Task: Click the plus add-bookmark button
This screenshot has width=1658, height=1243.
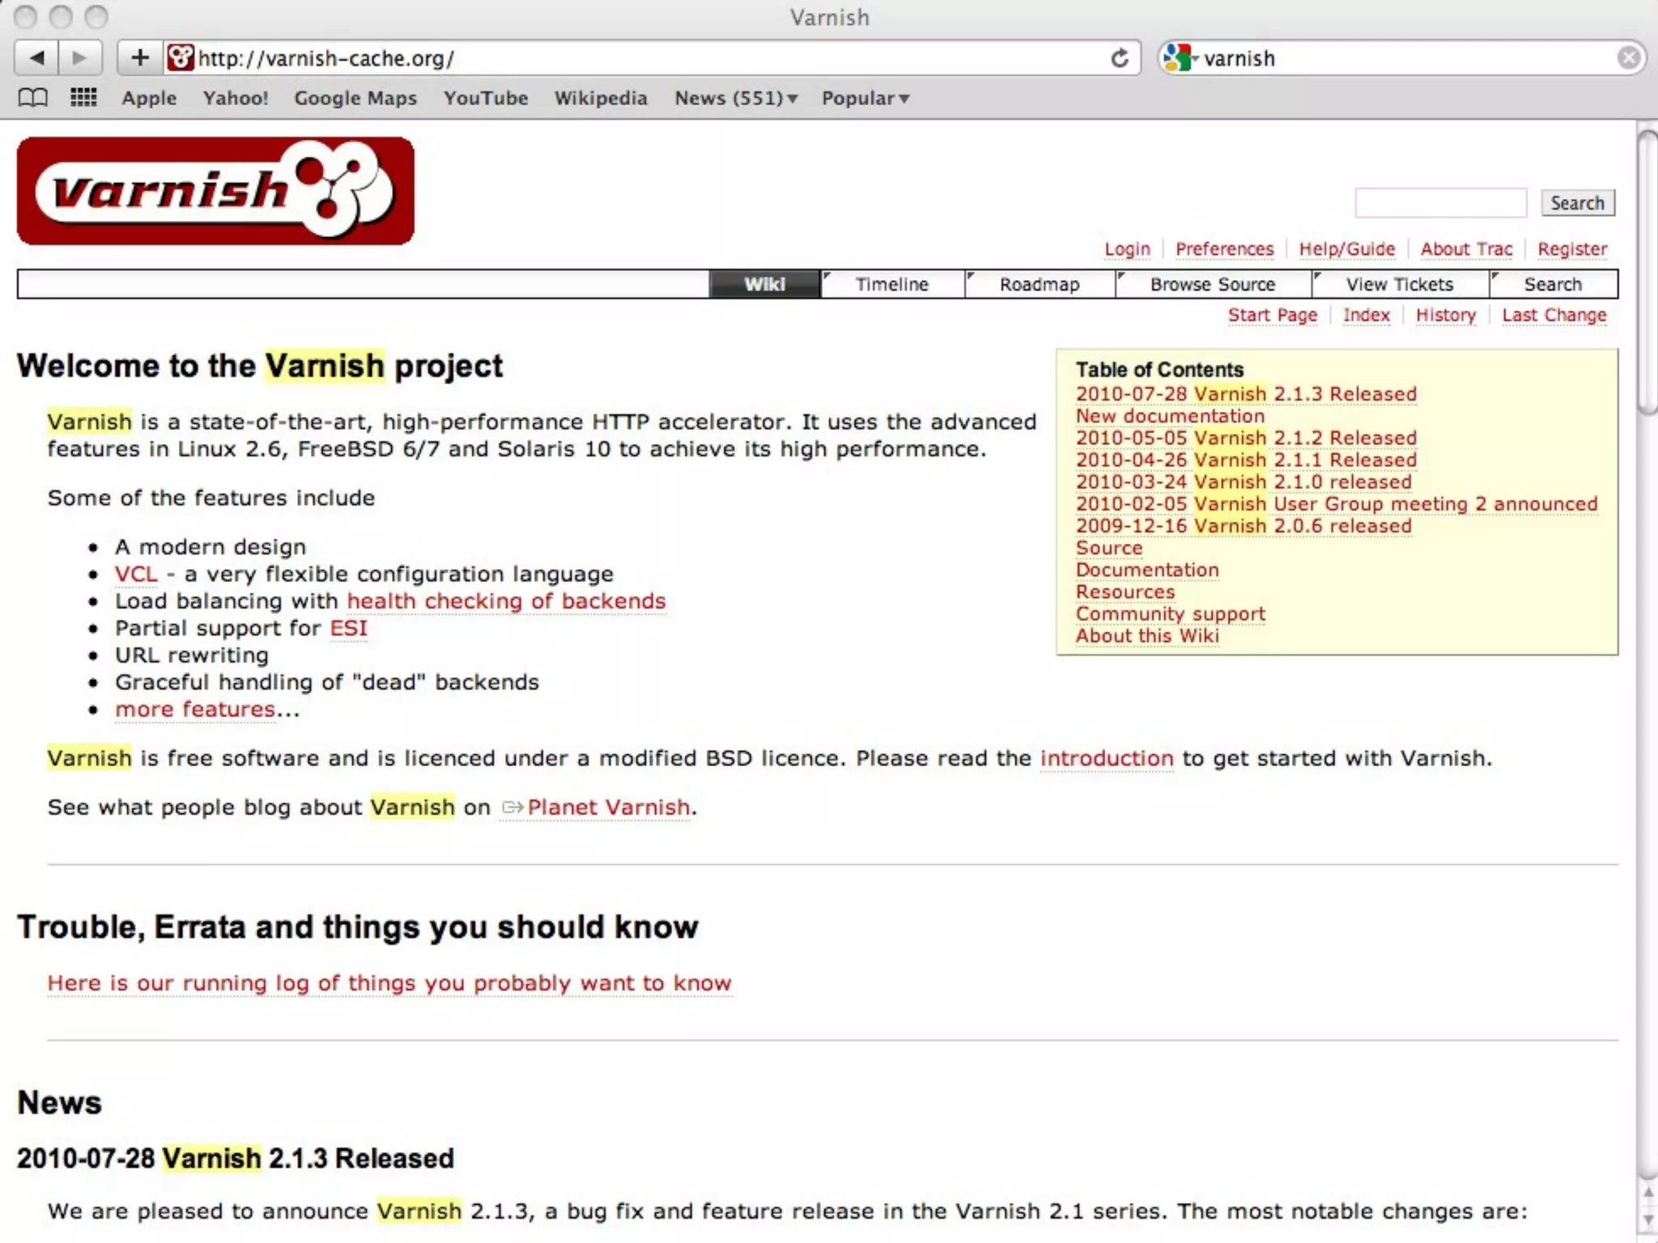Action: click(x=140, y=58)
